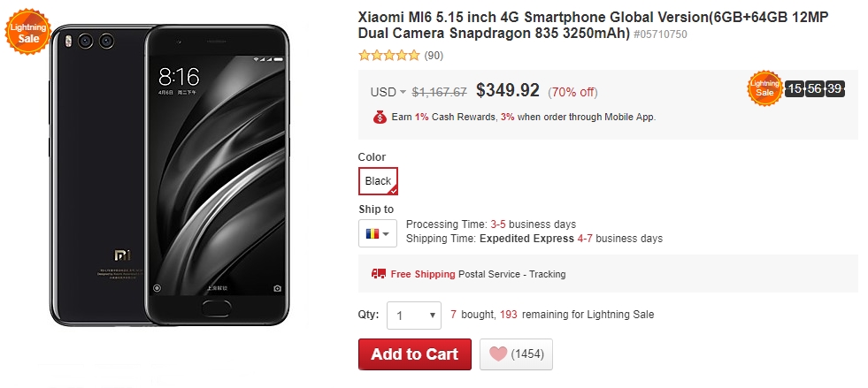Click the Lightning Sale badge beside countdown timer
Screen dimensions: 868x388
pyautogui.click(x=764, y=88)
